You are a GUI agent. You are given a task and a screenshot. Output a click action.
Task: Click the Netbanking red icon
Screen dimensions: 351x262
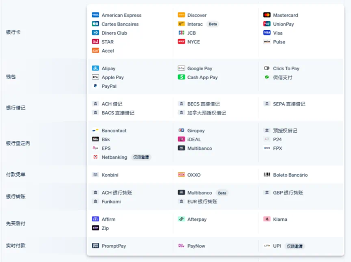[x=95, y=157]
